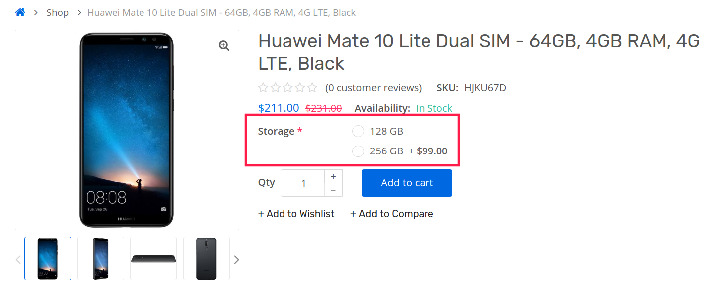The width and height of the screenshot is (710, 301).
Task: Open the Shop breadcrumb link
Action: click(58, 13)
